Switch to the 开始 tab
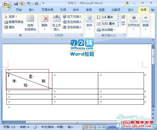The image size is (157, 130). (x=19, y=10)
